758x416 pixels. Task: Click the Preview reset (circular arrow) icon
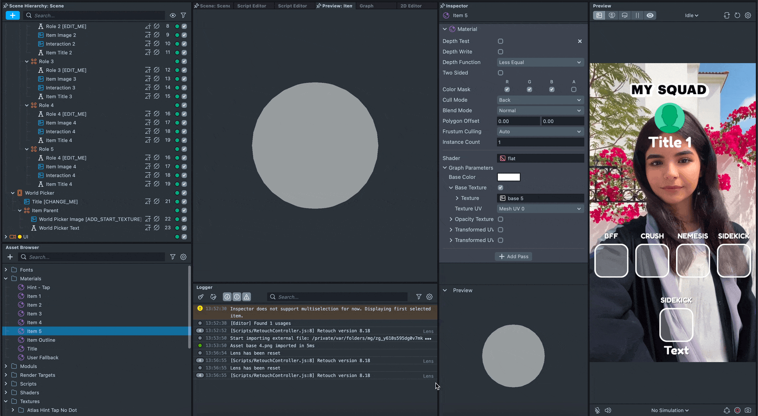click(737, 15)
